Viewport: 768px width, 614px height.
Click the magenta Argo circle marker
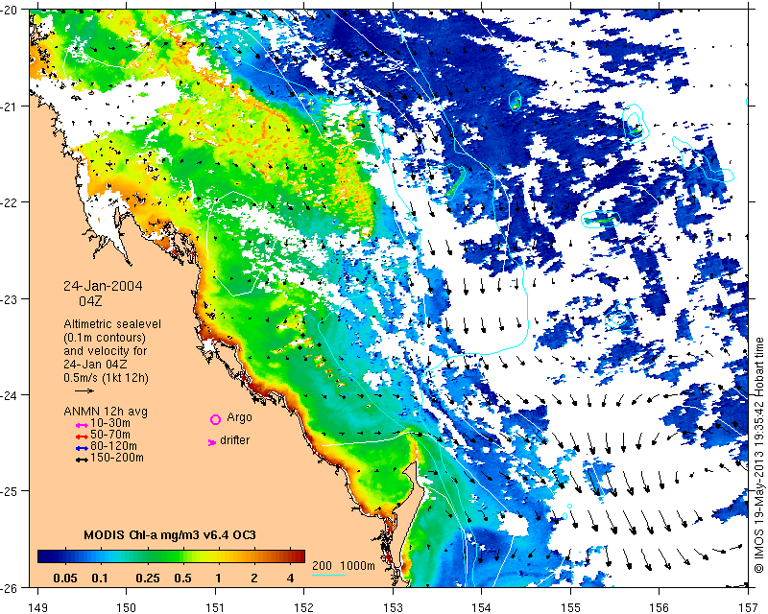(x=215, y=419)
